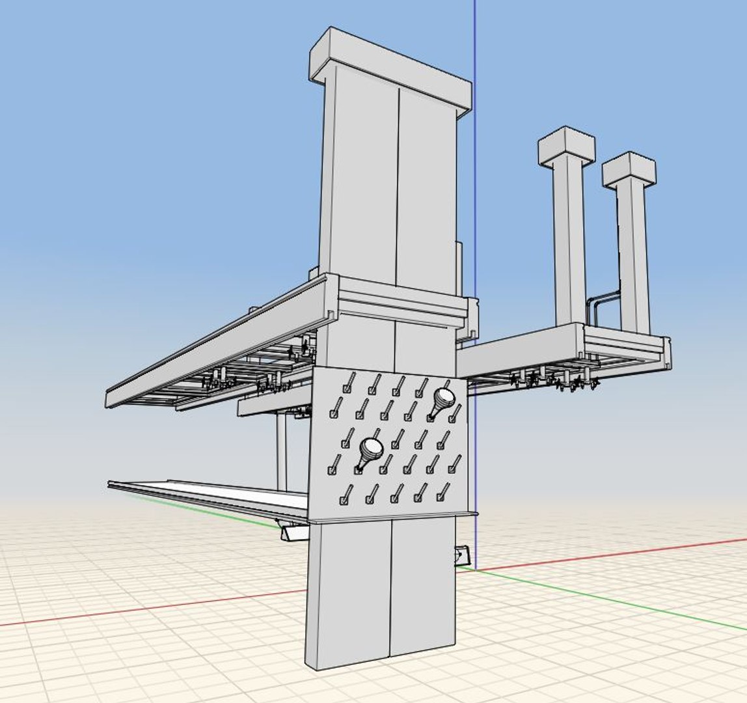747x703 pixels.
Task: Select the upper funnel on the pegboard
Action: (442, 402)
